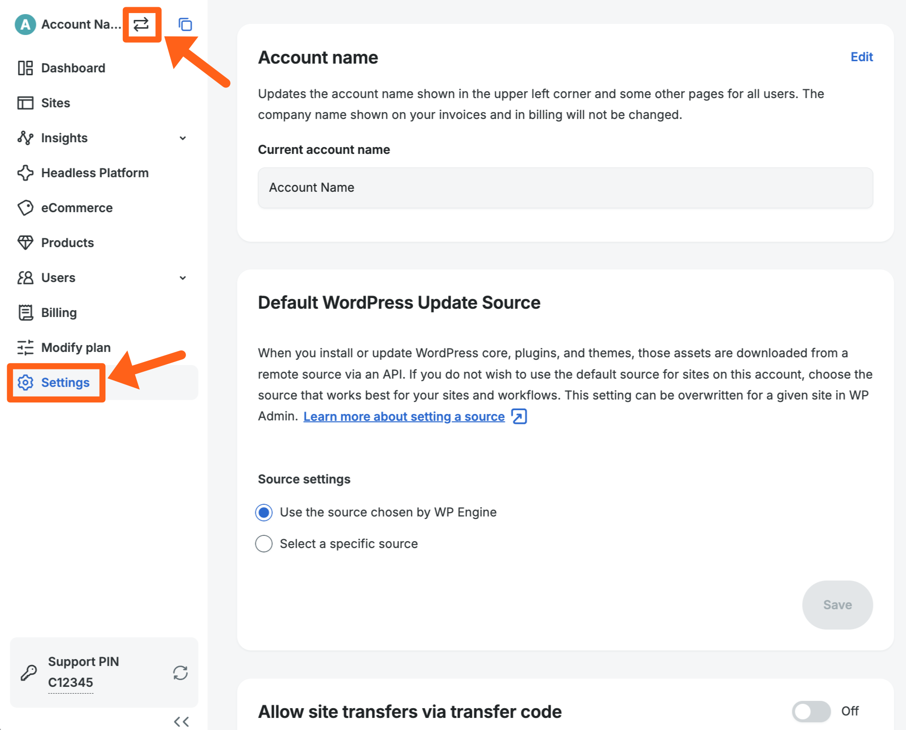Screen dimensions: 906x730
Task: Regenerate the Support PIN with refresh icon
Action: pyautogui.click(x=180, y=673)
